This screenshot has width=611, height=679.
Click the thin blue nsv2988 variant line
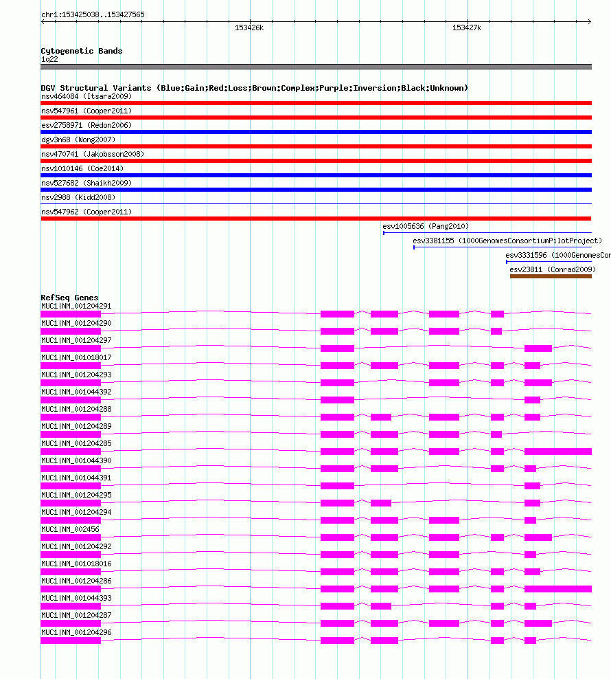tap(316, 204)
